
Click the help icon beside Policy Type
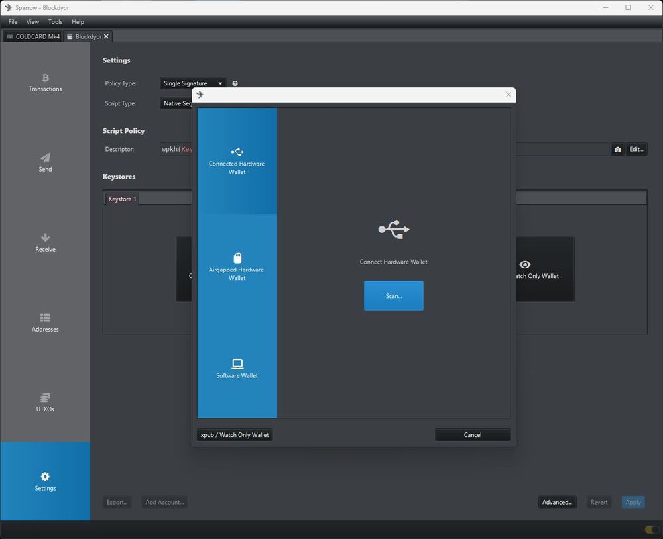(235, 83)
